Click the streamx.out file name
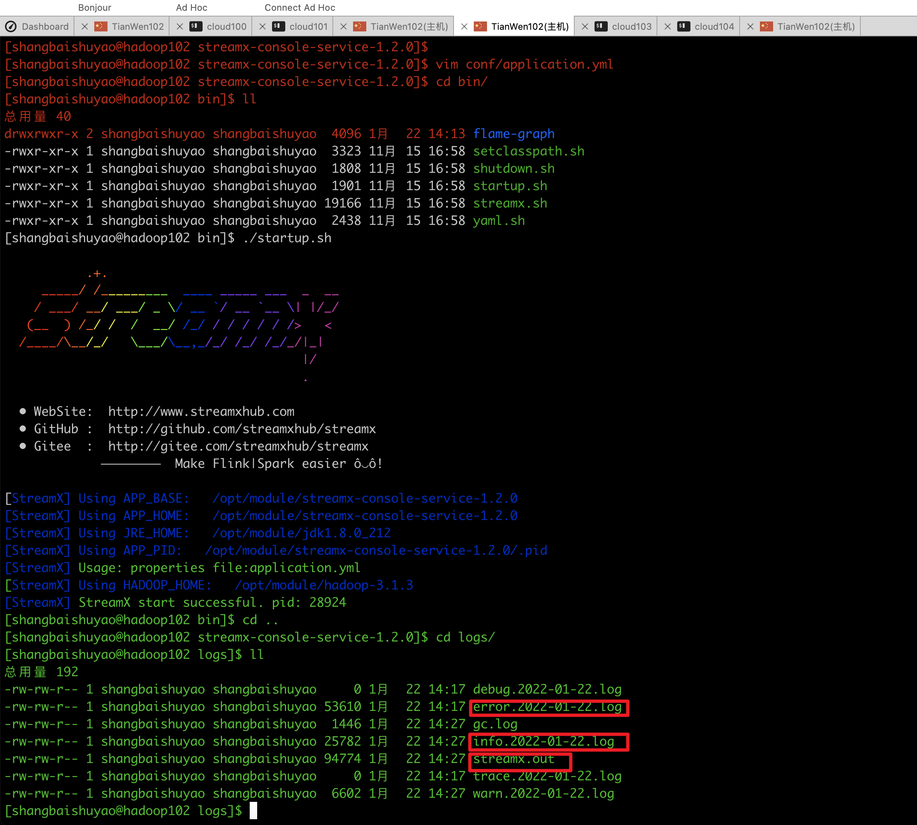Viewport: 917px width, 825px height. pos(513,758)
